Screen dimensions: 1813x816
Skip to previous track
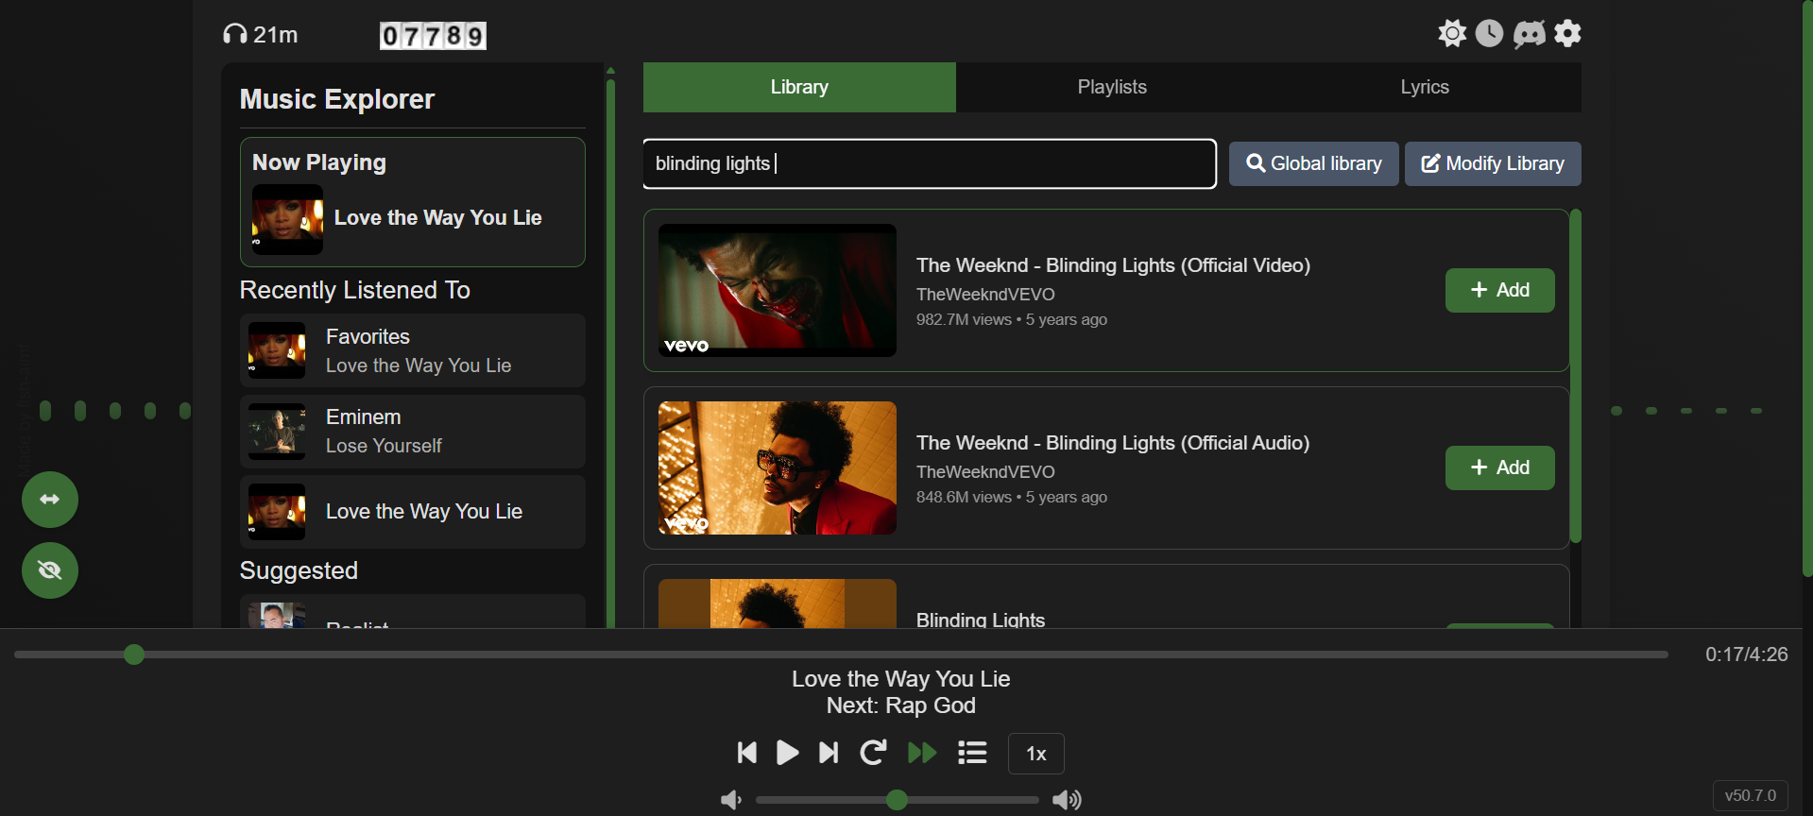point(746,753)
